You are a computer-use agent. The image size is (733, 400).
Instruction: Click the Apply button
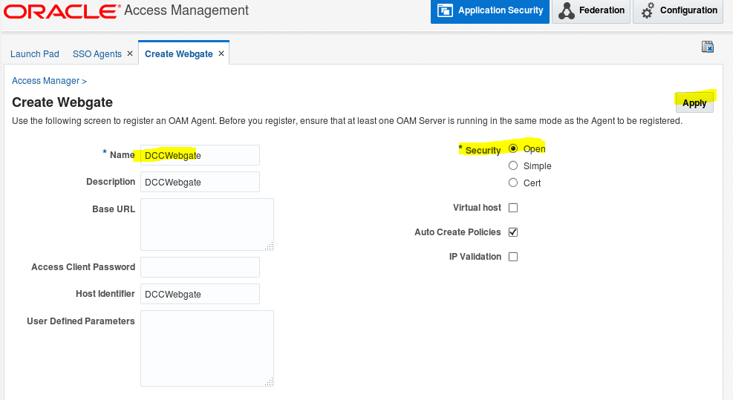pyautogui.click(x=694, y=103)
